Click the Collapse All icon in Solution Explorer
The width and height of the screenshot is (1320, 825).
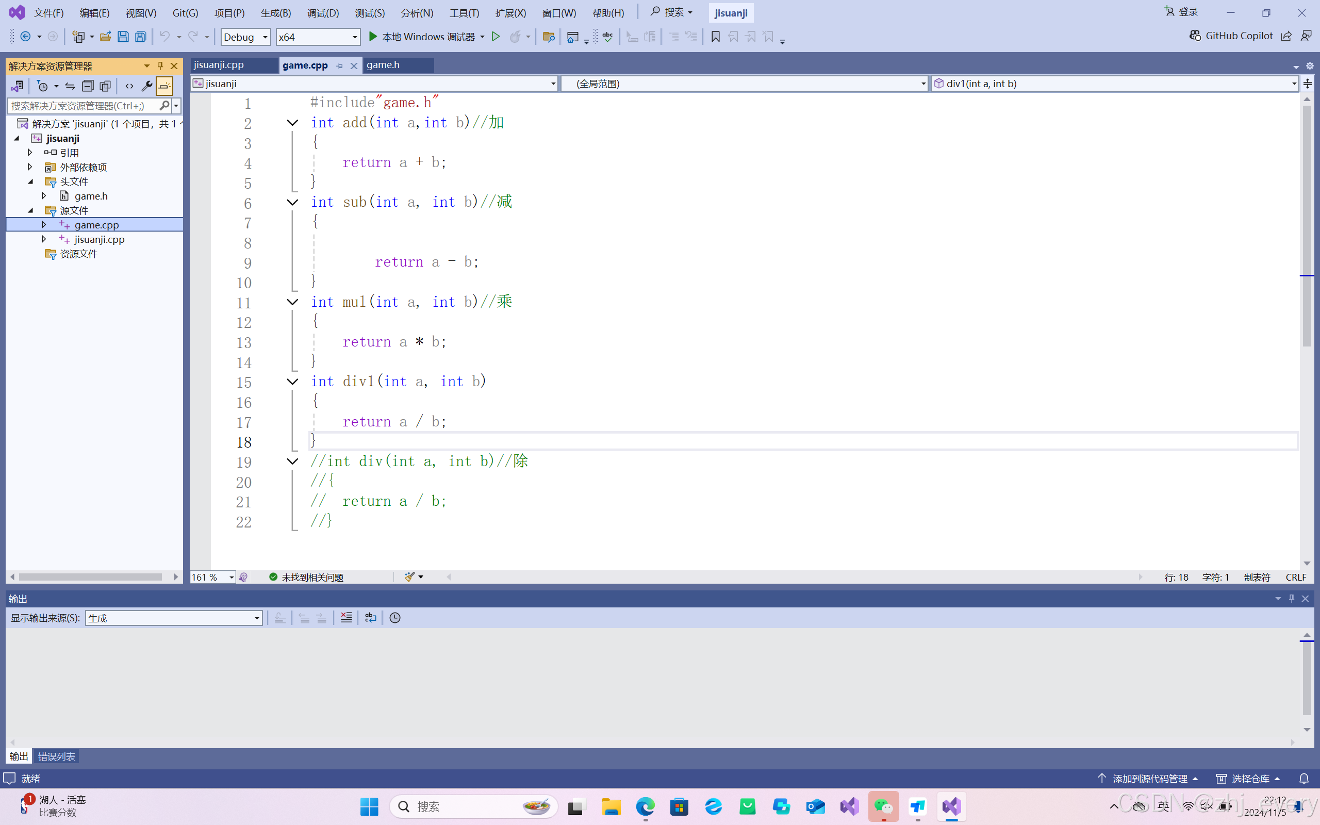(x=88, y=86)
